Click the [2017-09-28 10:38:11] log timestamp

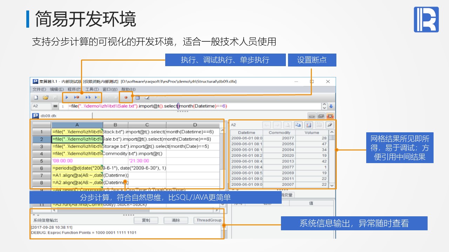click(52, 227)
